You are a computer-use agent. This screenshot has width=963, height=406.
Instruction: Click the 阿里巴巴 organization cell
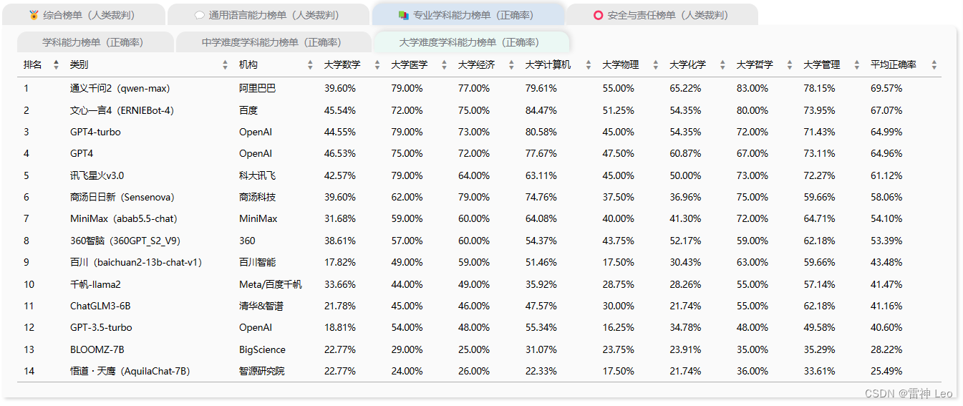click(x=257, y=88)
